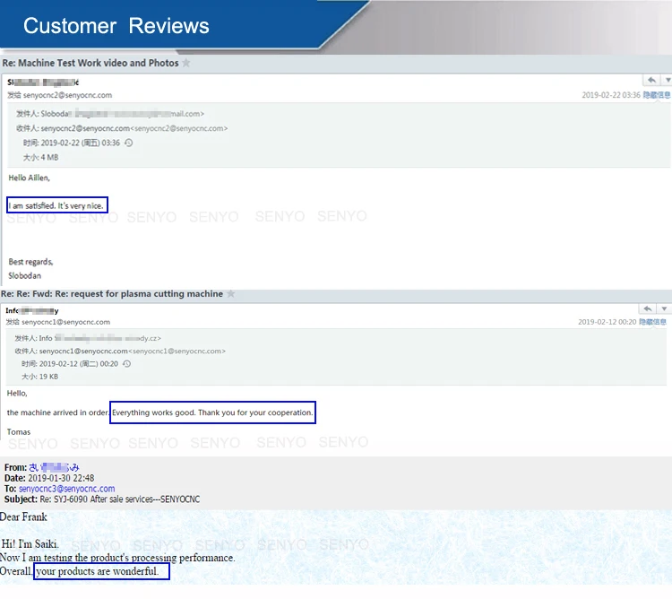Reply to Slobodan's email using arrow icon
Image resolution: width=672 pixels, height=599 pixels.
[651, 80]
